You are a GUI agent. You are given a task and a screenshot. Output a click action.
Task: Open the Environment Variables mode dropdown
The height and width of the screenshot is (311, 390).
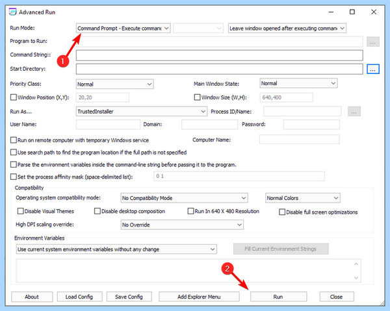[x=116, y=249]
